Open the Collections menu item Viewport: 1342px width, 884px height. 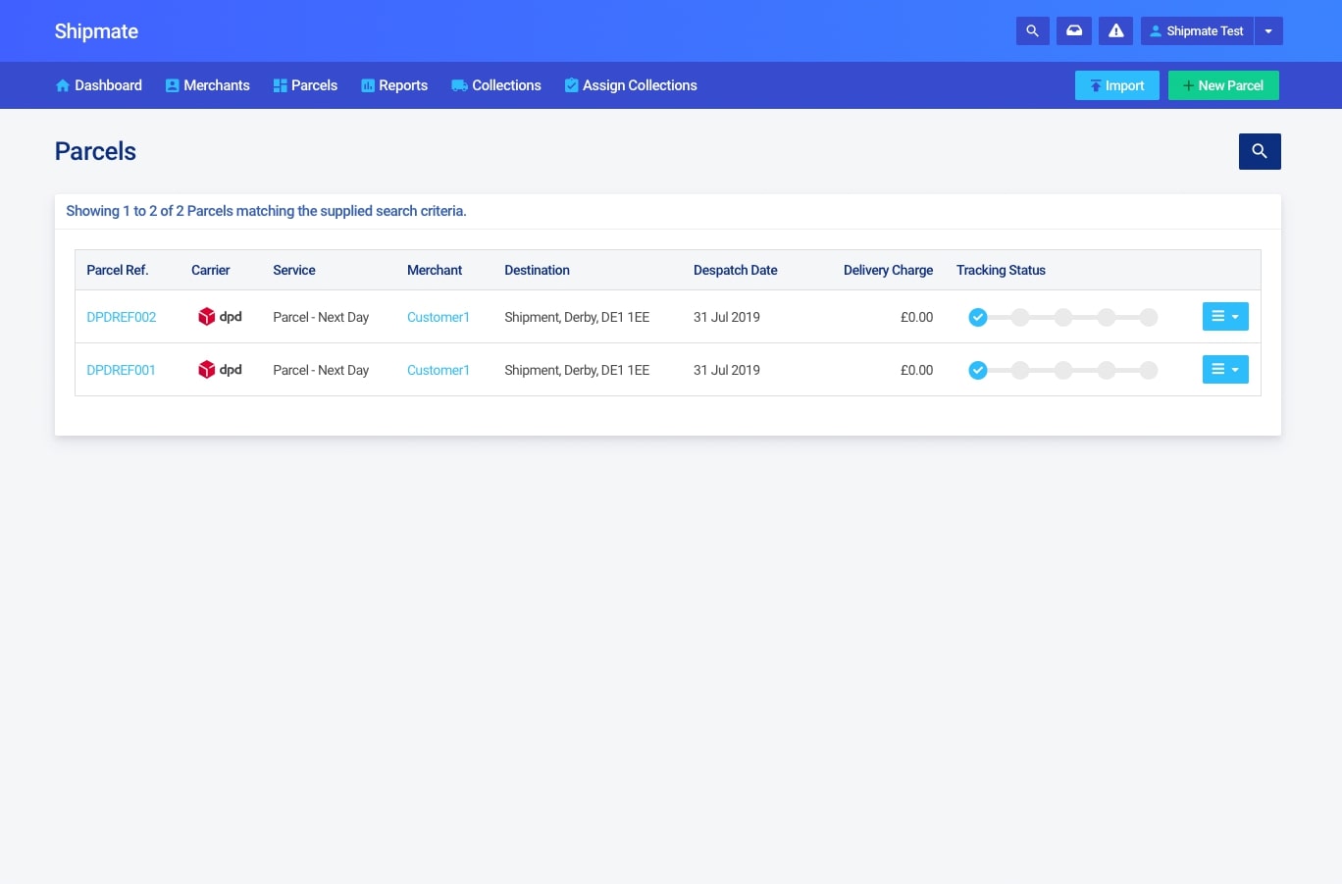point(496,85)
